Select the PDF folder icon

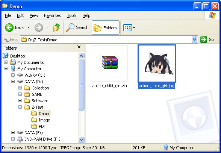[34, 126]
